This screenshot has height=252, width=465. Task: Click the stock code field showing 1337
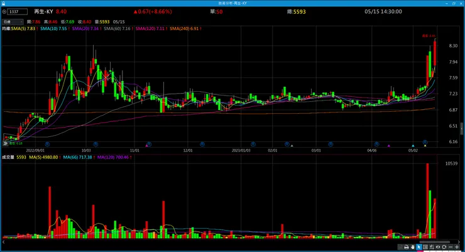pos(18,12)
